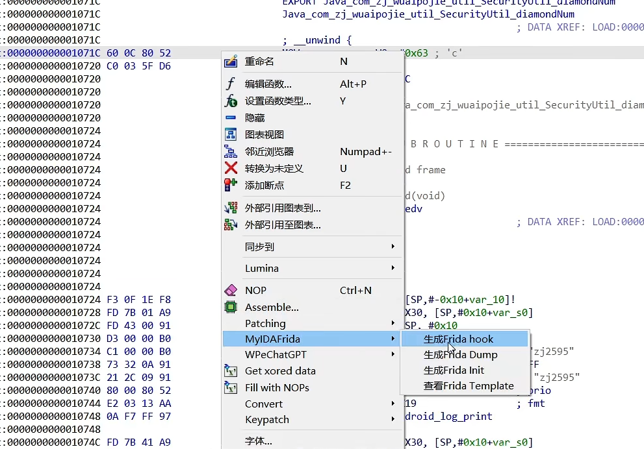Choose Get xored data entry
Viewport: 644px width, 449px height.
coord(312,370)
